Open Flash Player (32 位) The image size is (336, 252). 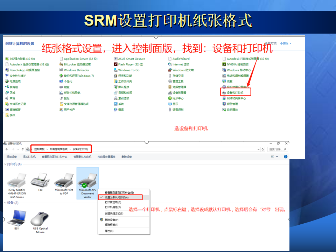(x=128, y=64)
